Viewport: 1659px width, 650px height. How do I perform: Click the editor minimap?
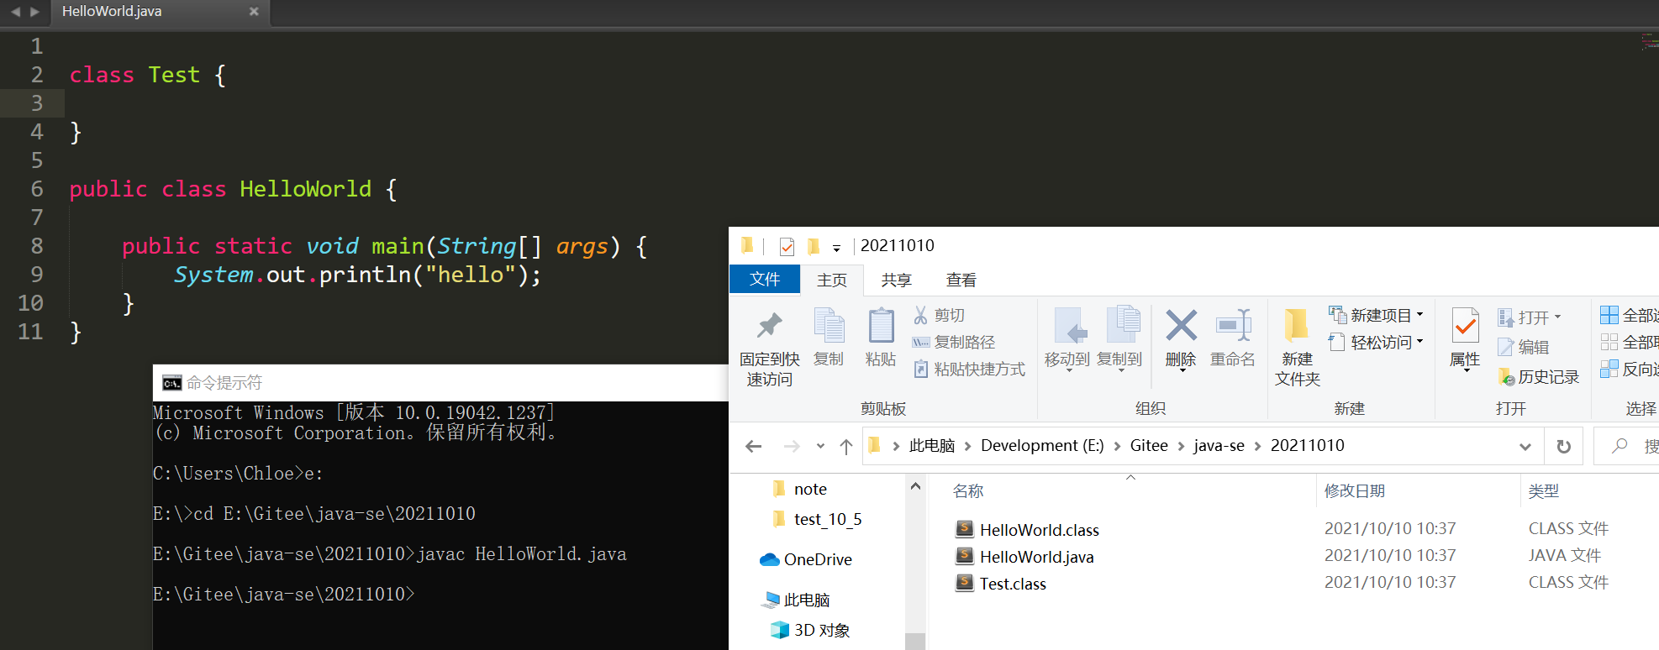tap(1649, 41)
